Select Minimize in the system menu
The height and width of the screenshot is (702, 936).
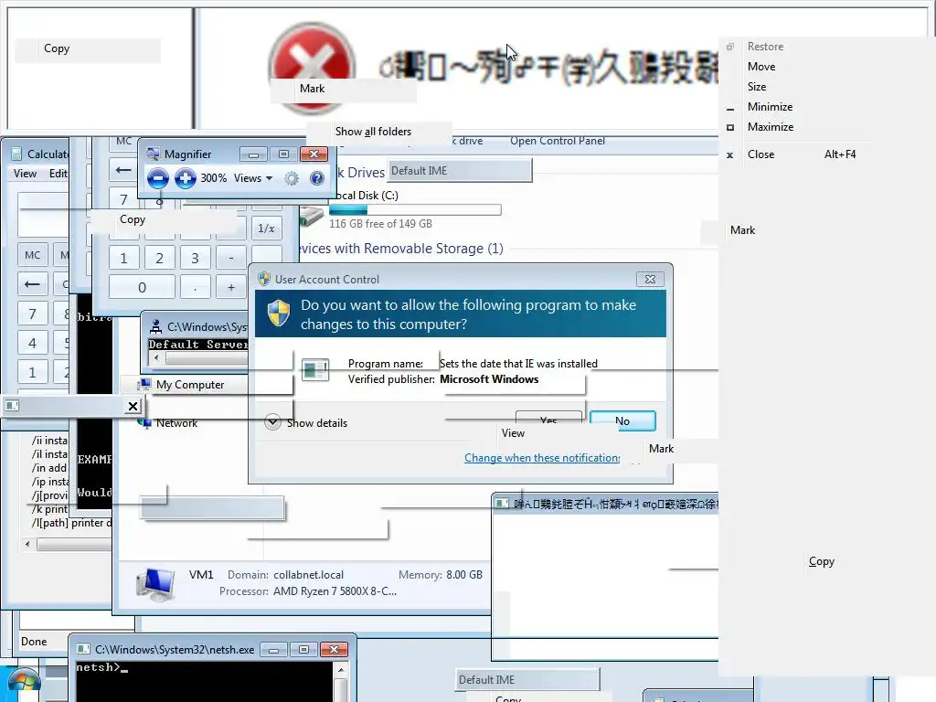pos(770,107)
